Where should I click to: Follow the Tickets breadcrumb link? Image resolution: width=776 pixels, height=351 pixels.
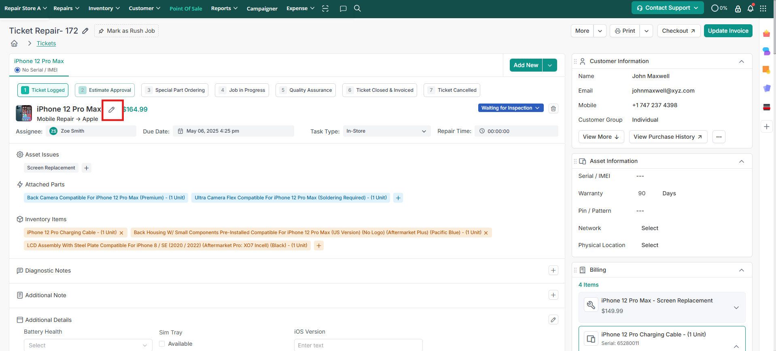coord(46,43)
